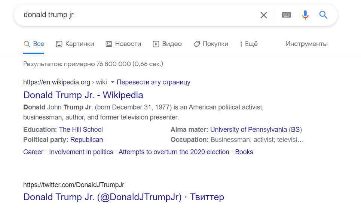361x208 pixels.
Task: Open Donald Trump Jr. - Wikipedia result
Action: pyautogui.click(x=83, y=95)
